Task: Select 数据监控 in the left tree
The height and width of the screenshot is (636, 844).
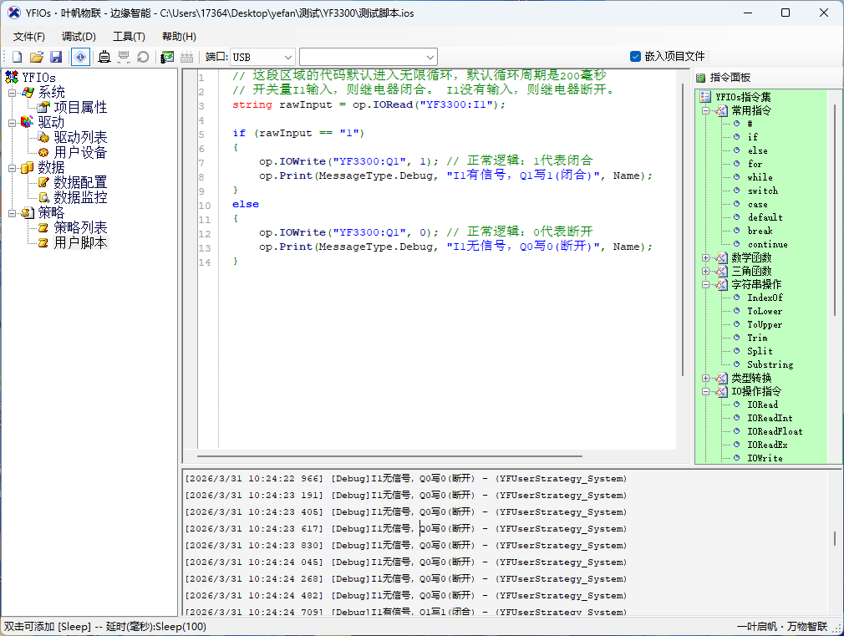Action: click(x=80, y=197)
